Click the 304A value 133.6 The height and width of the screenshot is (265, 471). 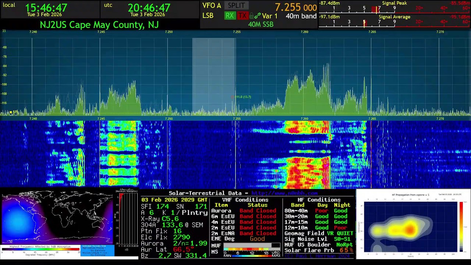click(172, 225)
